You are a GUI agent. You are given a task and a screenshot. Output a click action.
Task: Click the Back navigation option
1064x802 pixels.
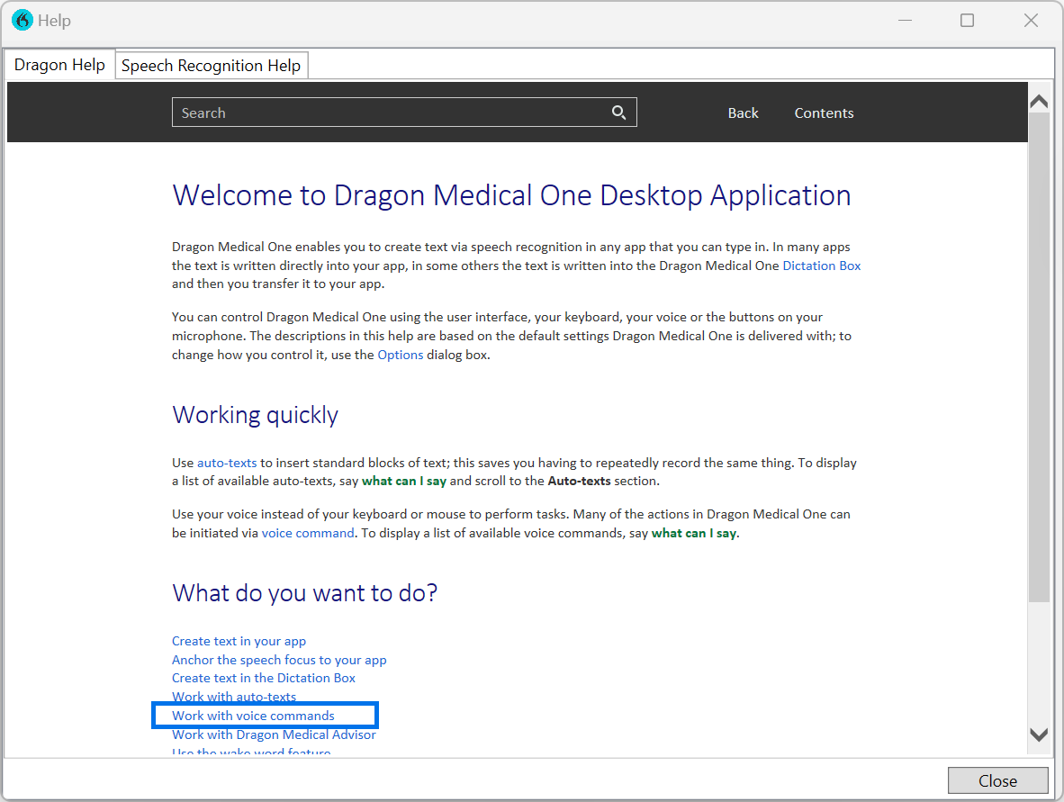743,113
